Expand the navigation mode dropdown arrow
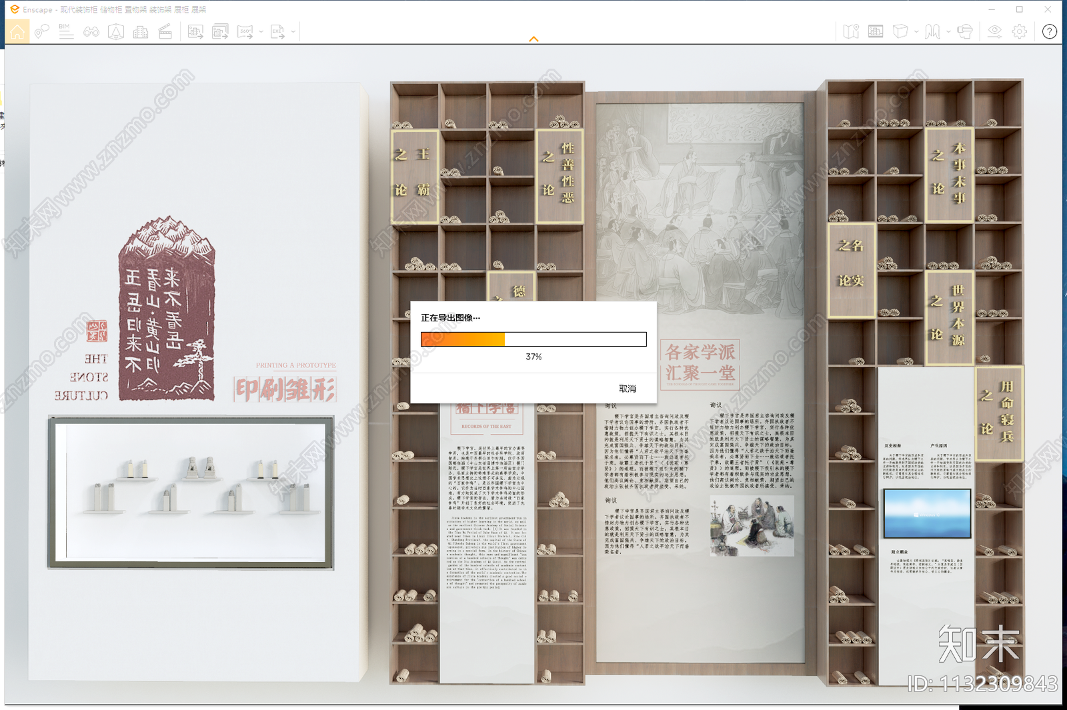1067x710 pixels. pos(948,31)
